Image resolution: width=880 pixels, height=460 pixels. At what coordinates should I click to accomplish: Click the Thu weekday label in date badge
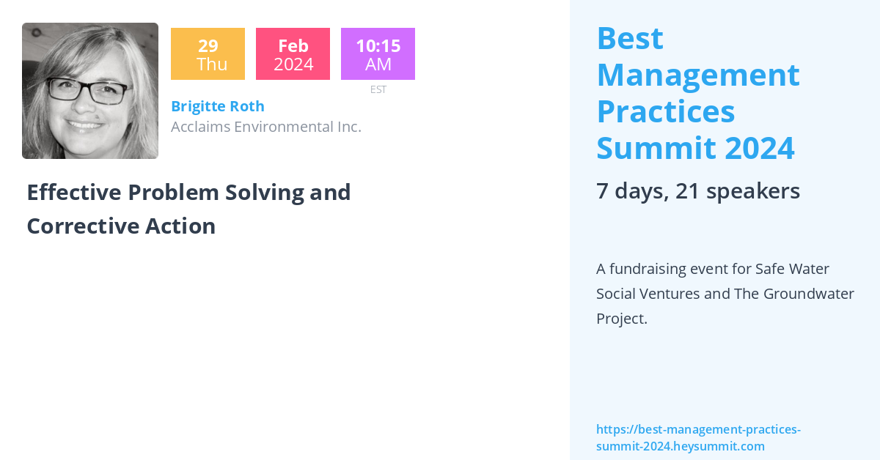(212, 64)
